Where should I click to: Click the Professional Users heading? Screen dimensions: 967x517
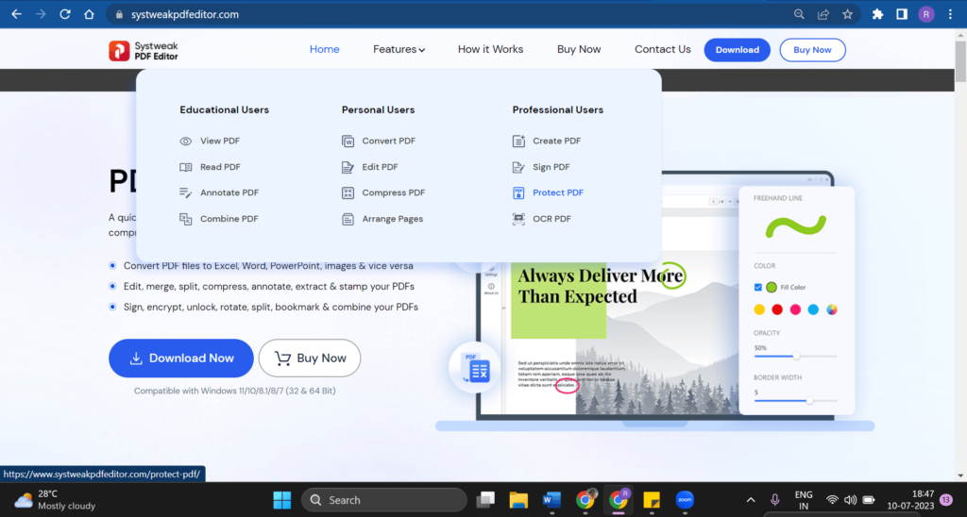coord(557,109)
